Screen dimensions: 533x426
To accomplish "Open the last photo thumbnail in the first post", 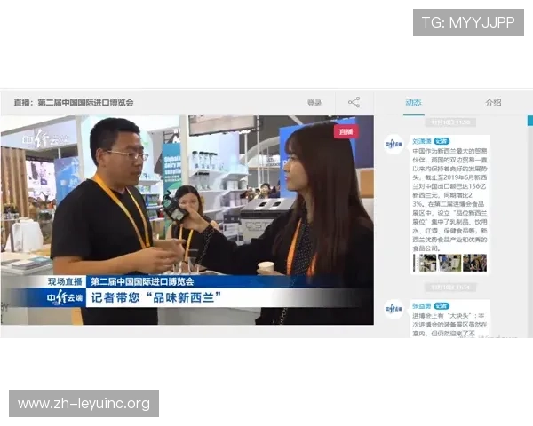I will tap(474, 263).
